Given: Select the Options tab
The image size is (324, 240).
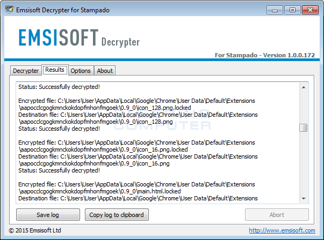Looking at the screenshot, I should [x=81, y=71].
